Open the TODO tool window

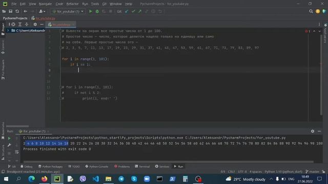pos(74,167)
